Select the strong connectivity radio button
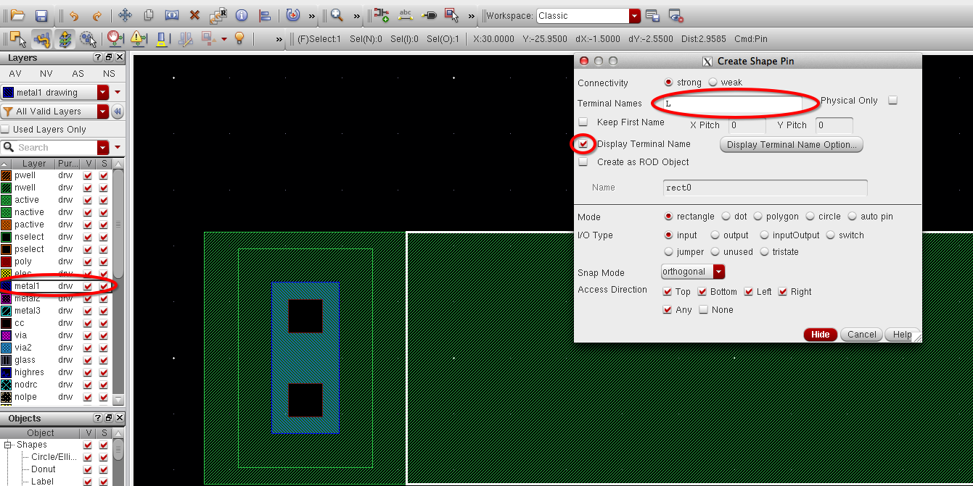 click(x=668, y=83)
